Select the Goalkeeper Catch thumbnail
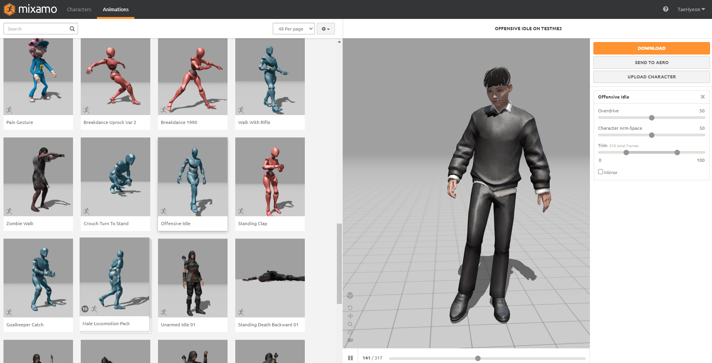 38,278
